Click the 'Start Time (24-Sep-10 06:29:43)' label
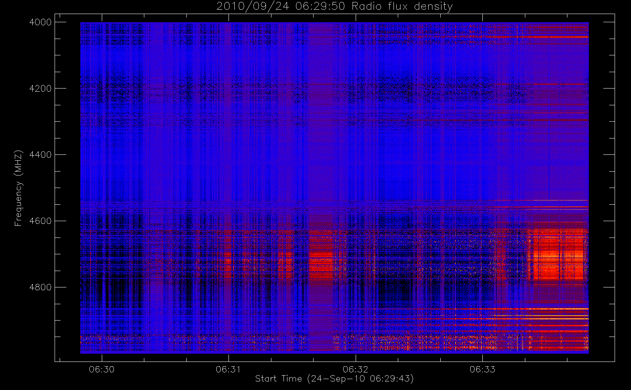631x390 pixels. pos(335,379)
